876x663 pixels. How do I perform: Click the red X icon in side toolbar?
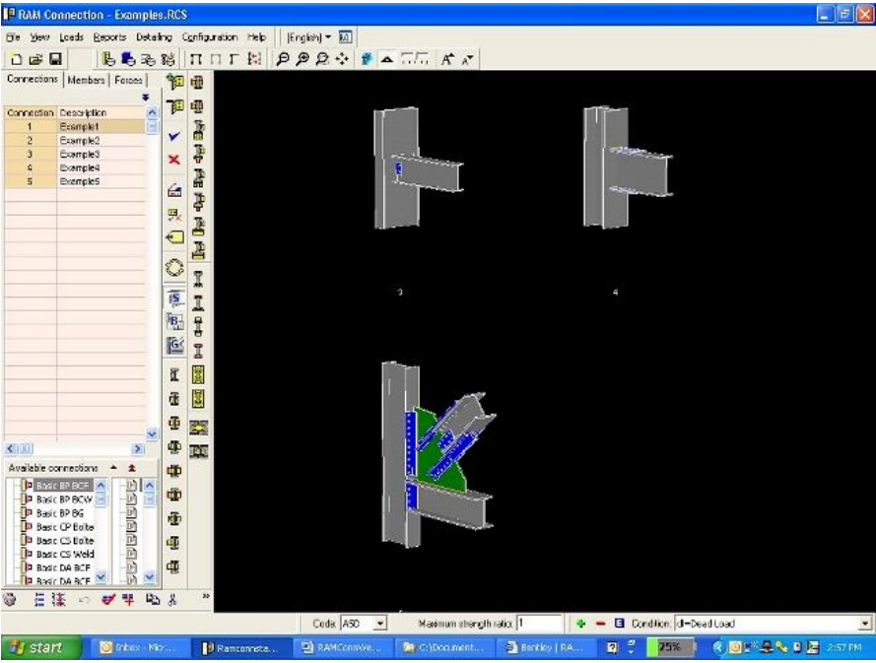click(174, 160)
